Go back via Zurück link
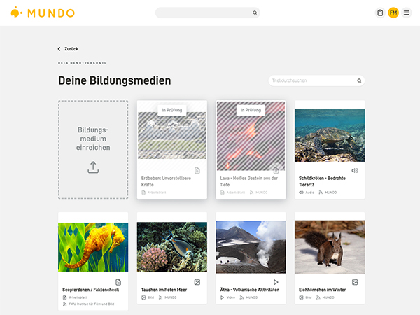The width and height of the screenshot is (420, 315). pos(68,49)
